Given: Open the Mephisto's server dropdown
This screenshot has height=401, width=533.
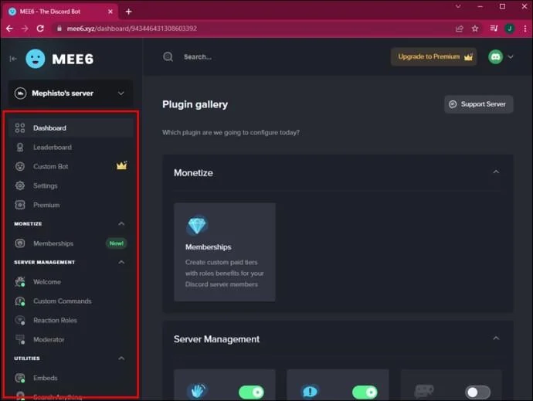Looking at the screenshot, I should point(70,93).
